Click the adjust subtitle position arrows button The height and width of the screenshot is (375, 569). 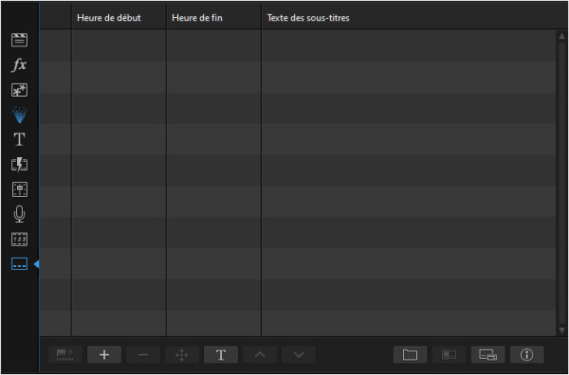pos(182,355)
